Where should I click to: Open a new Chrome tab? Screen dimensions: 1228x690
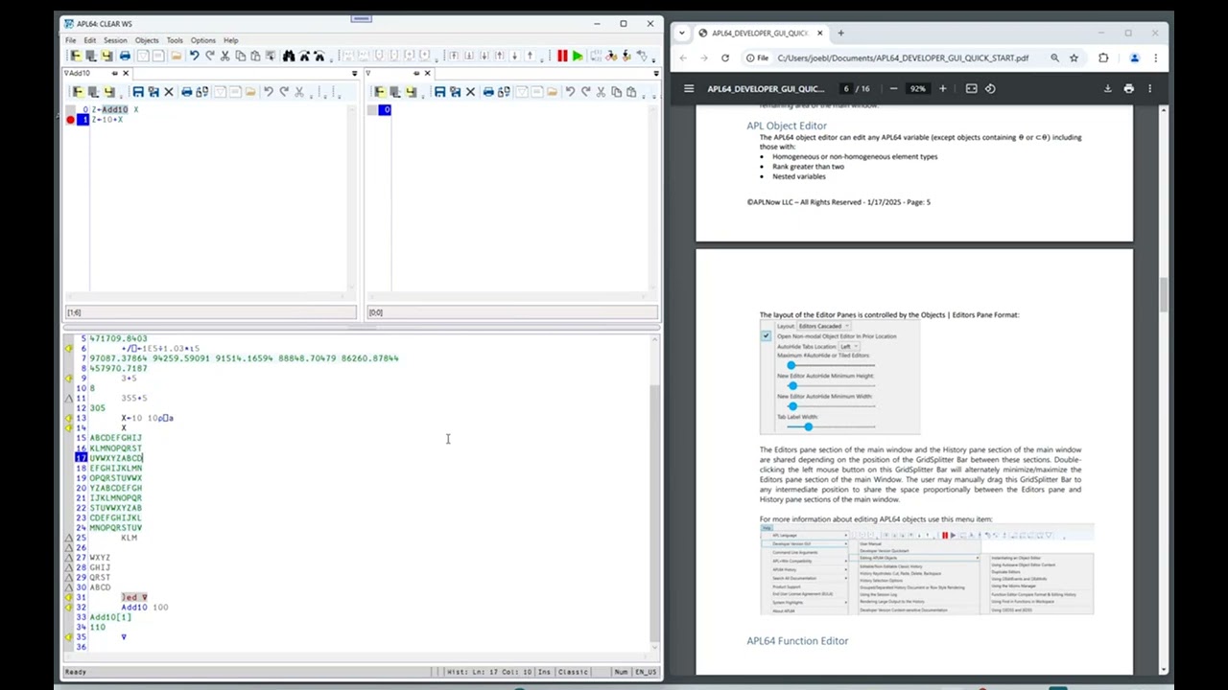pos(840,33)
